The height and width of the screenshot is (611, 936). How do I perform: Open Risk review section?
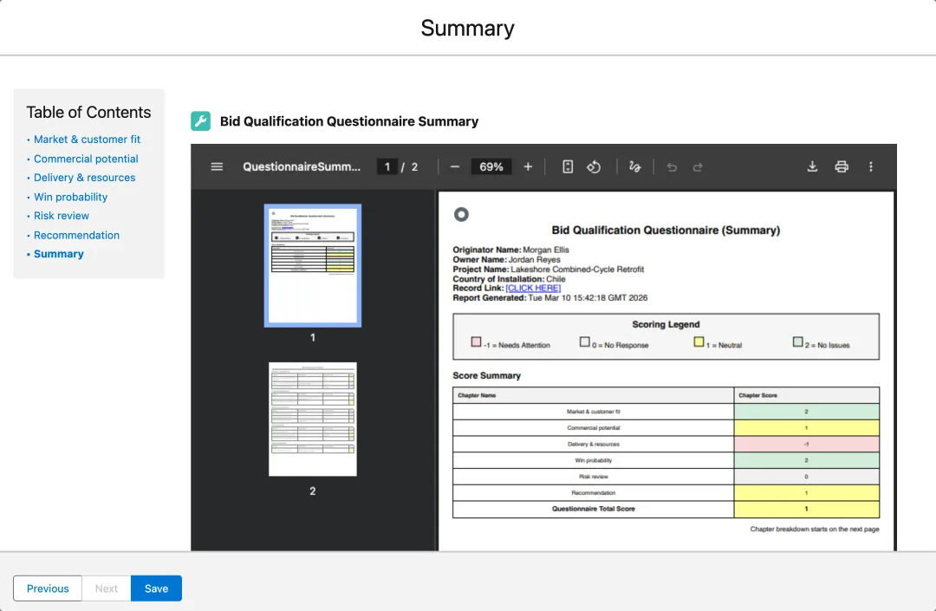click(x=62, y=216)
